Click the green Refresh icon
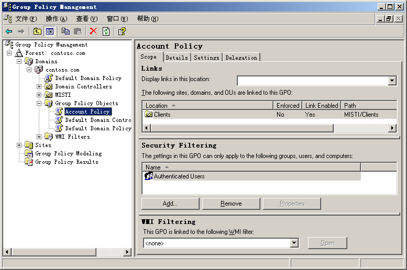The width and height of the screenshot is (407, 270). point(106,31)
